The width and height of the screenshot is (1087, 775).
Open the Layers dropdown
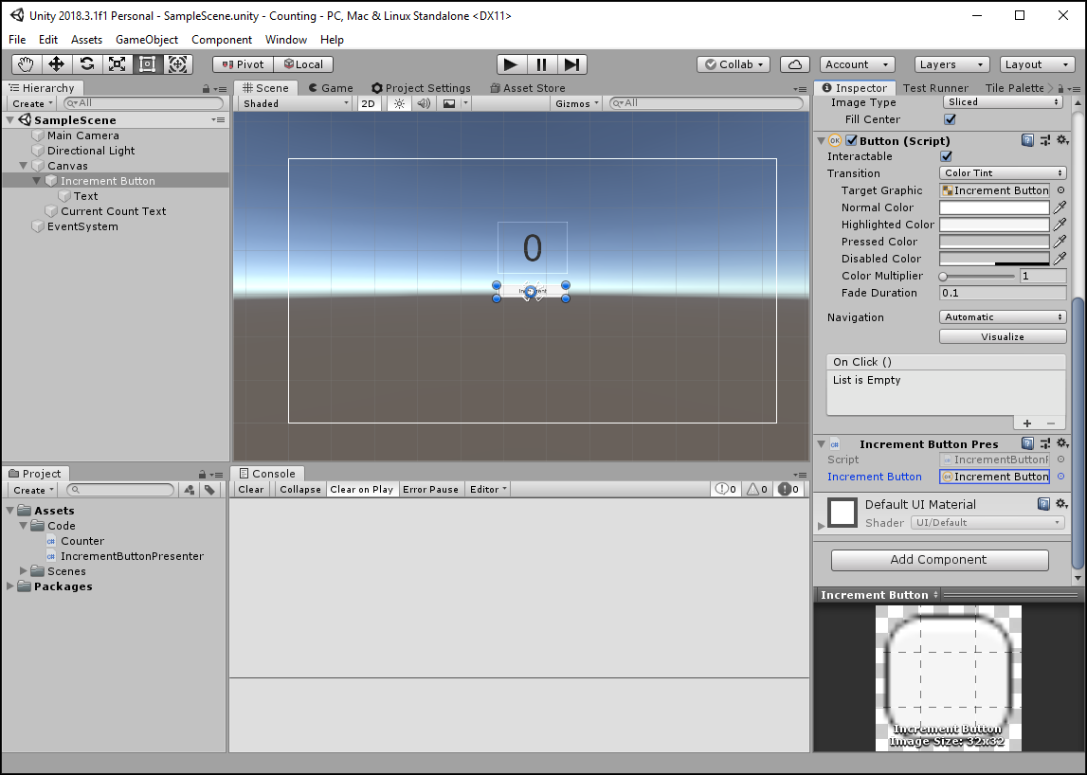pyautogui.click(x=951, y=64)
